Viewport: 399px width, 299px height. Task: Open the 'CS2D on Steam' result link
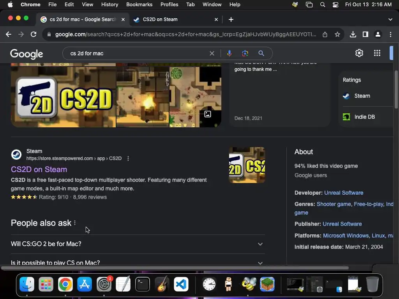(39, 169)
